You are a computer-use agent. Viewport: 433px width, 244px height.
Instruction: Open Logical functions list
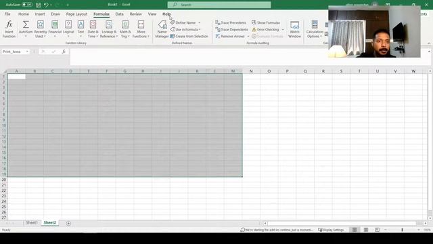68,29
